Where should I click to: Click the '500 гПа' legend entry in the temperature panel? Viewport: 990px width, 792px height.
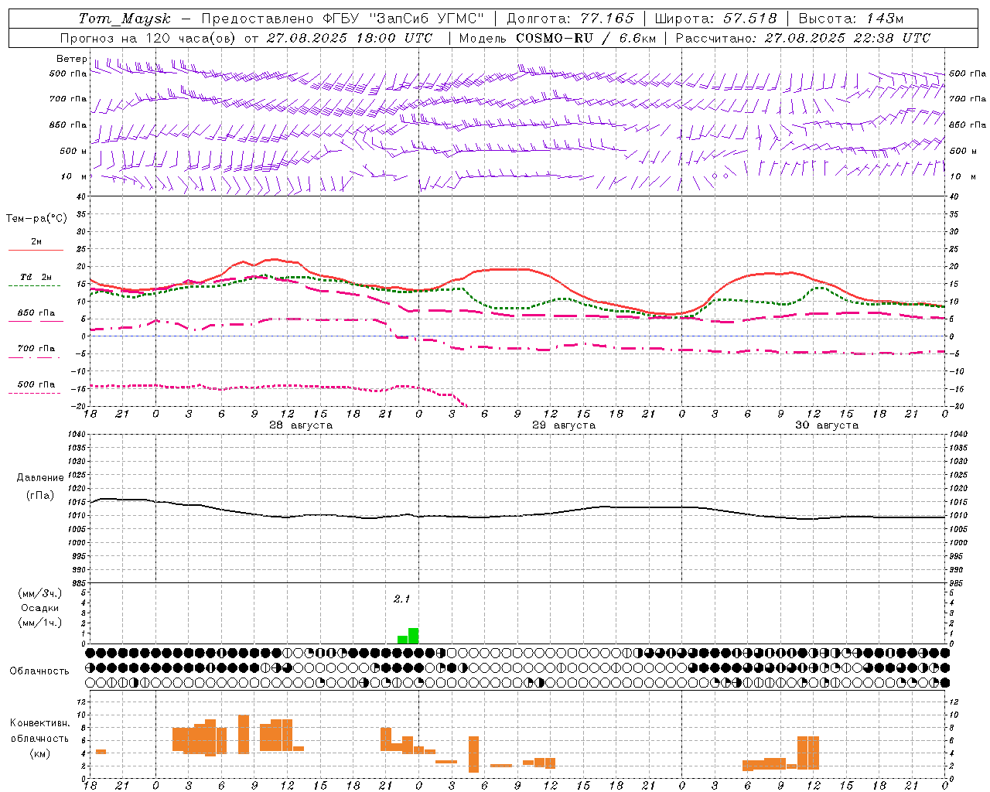pos(36,384)
